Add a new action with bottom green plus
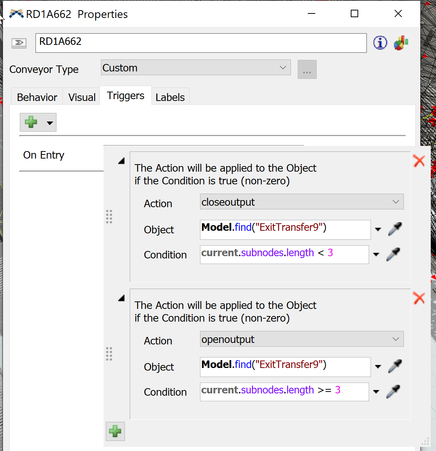 click(x=115, y=432)
